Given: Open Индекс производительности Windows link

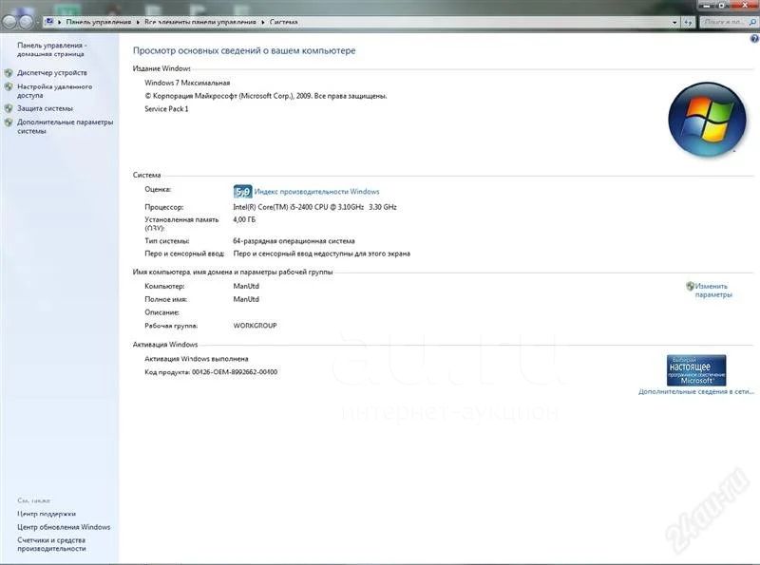Looking at the screenshot, I should pos(316,192).
